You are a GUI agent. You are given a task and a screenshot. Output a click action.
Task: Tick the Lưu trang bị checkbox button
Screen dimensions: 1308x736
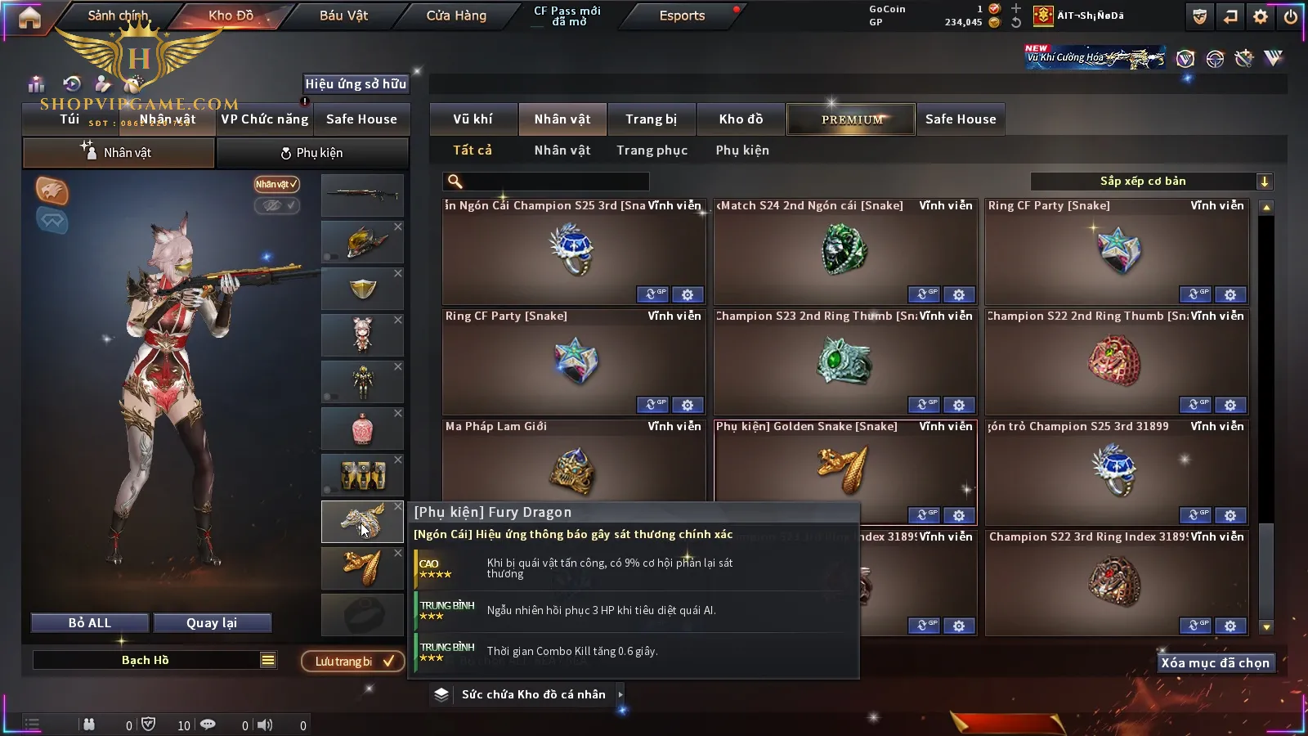(352, 661)
